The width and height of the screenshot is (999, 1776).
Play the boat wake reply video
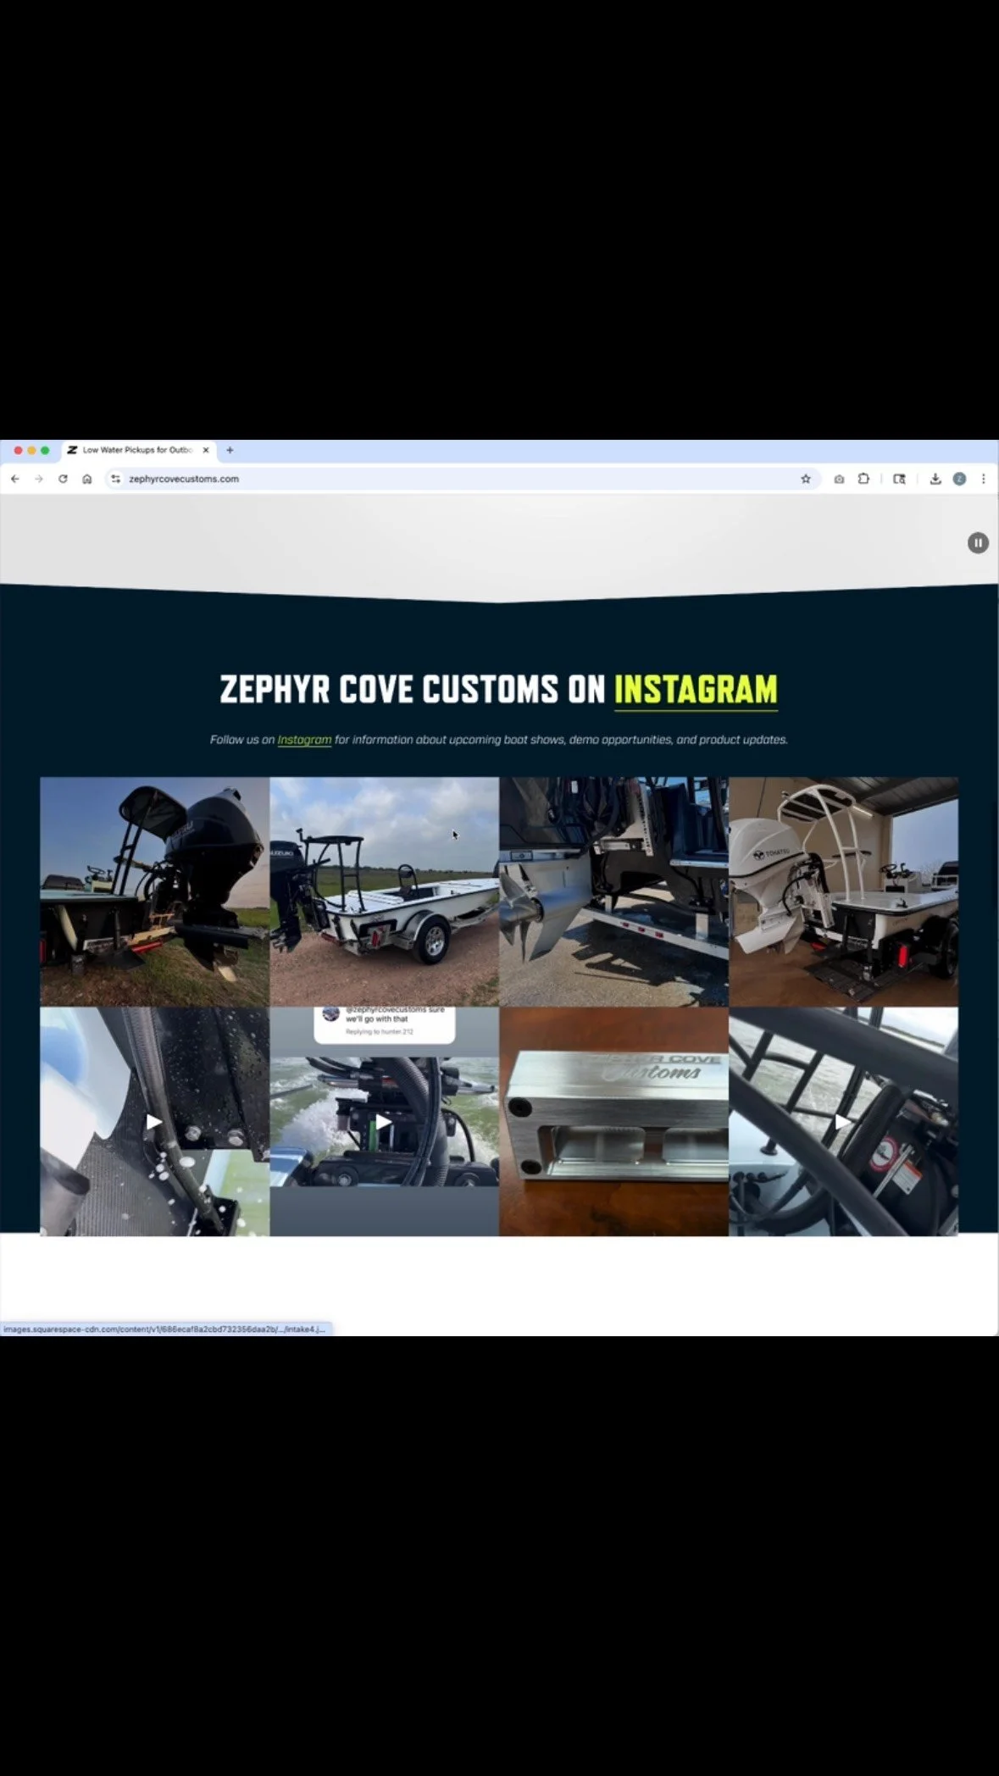coord(384,1122)
